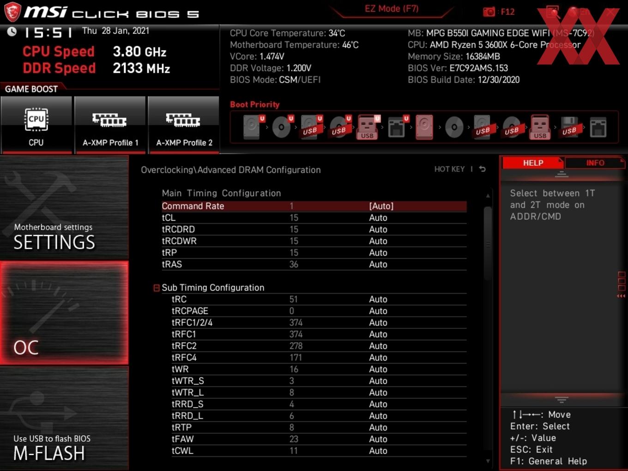The width and height of the screenshot is (628, 471).
Task: Select the tWR timing row
Action: (x=319, y=369)
